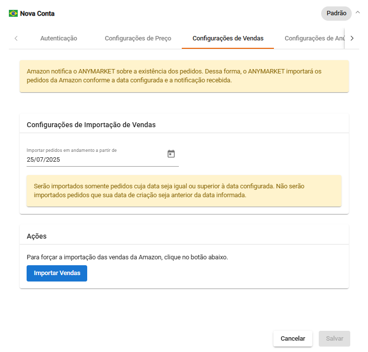This screenshot has height=352, width=368.
Task: Collapse the Nova Conta panel chevron
Action: pyautogui.click(x=358, y=13)
